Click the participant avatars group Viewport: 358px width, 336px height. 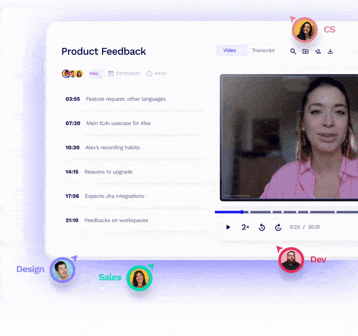pyautogui.click(x=72, y=74)
